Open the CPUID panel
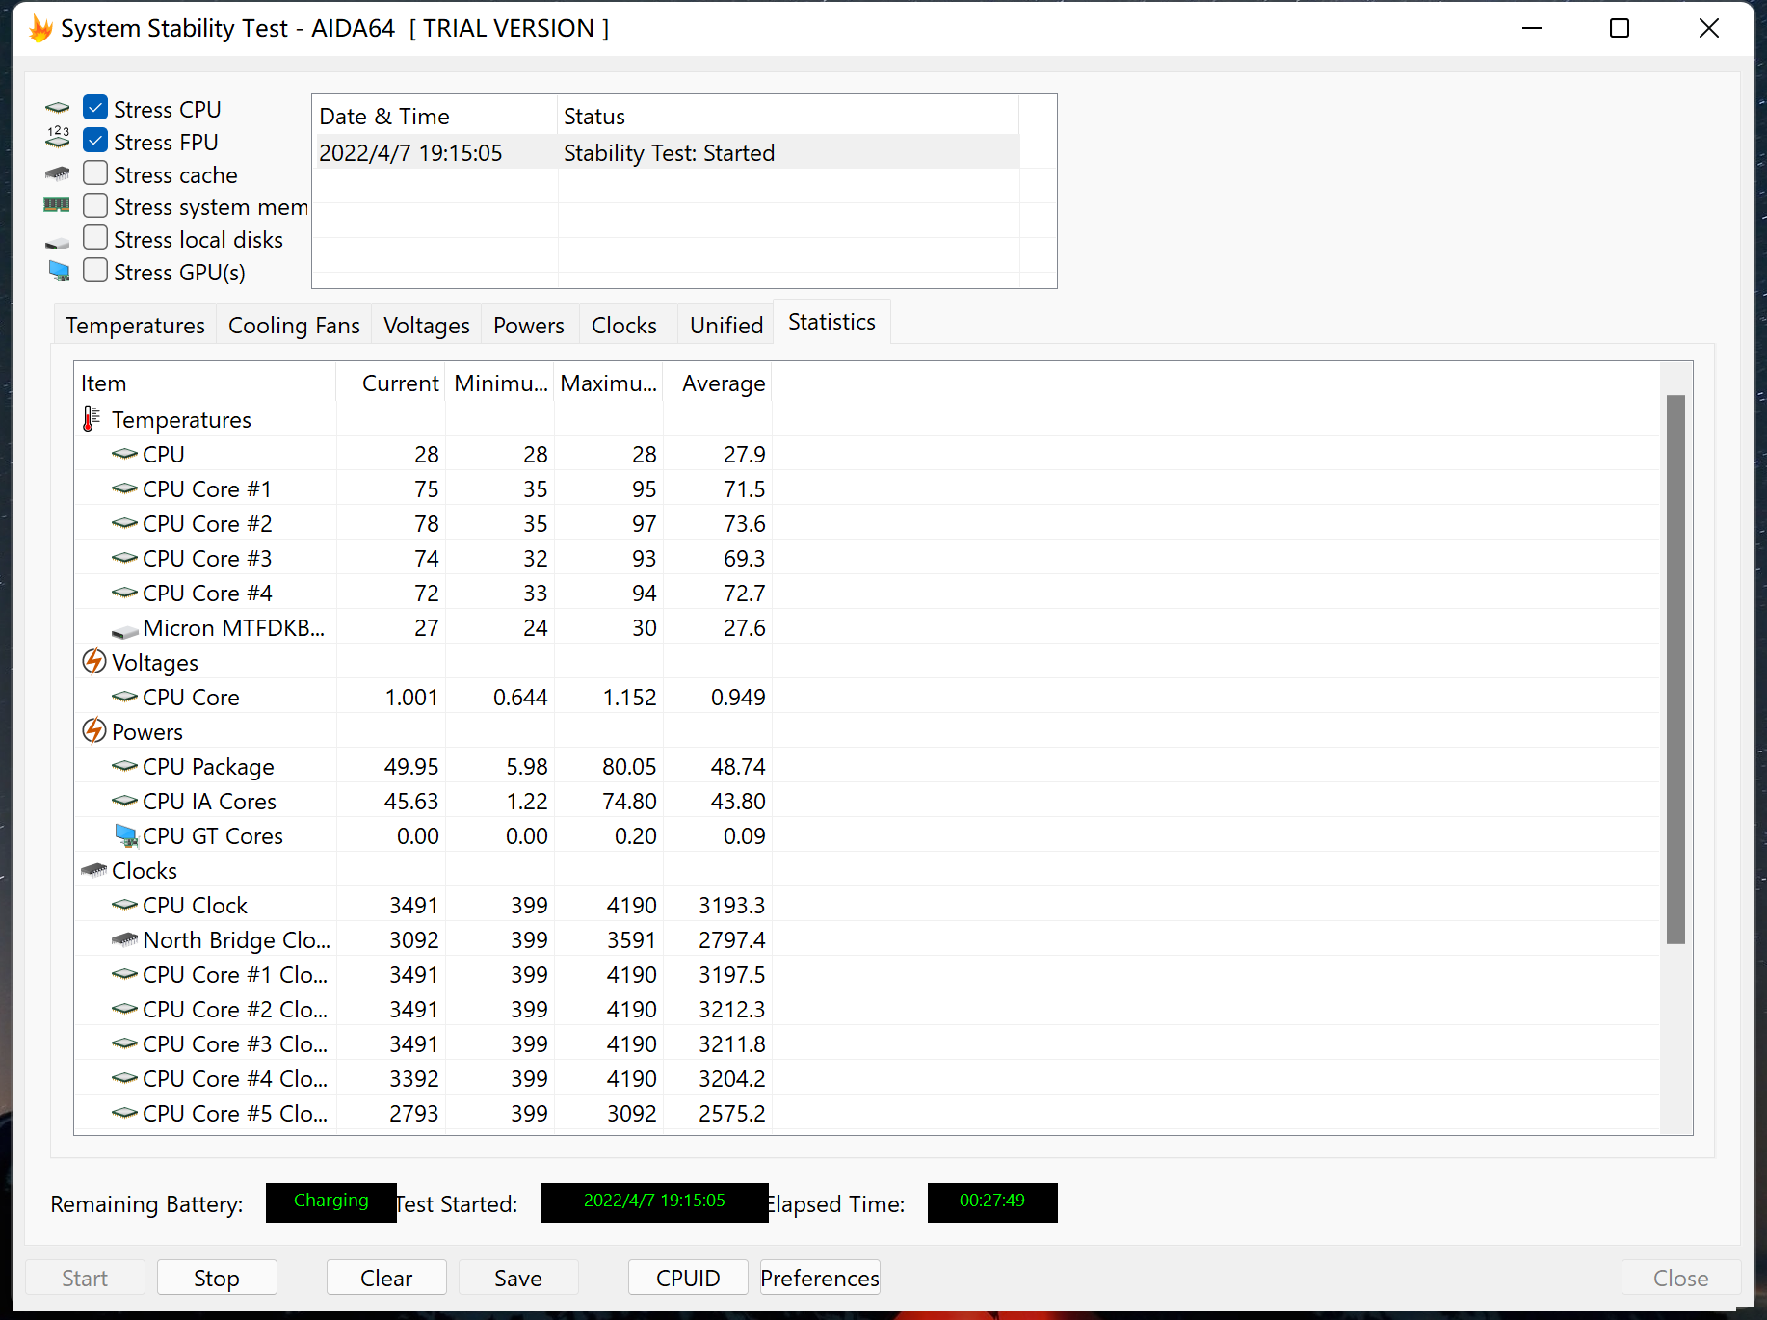Screen dimensions: 1767x1320 [x=688, y=1278]
